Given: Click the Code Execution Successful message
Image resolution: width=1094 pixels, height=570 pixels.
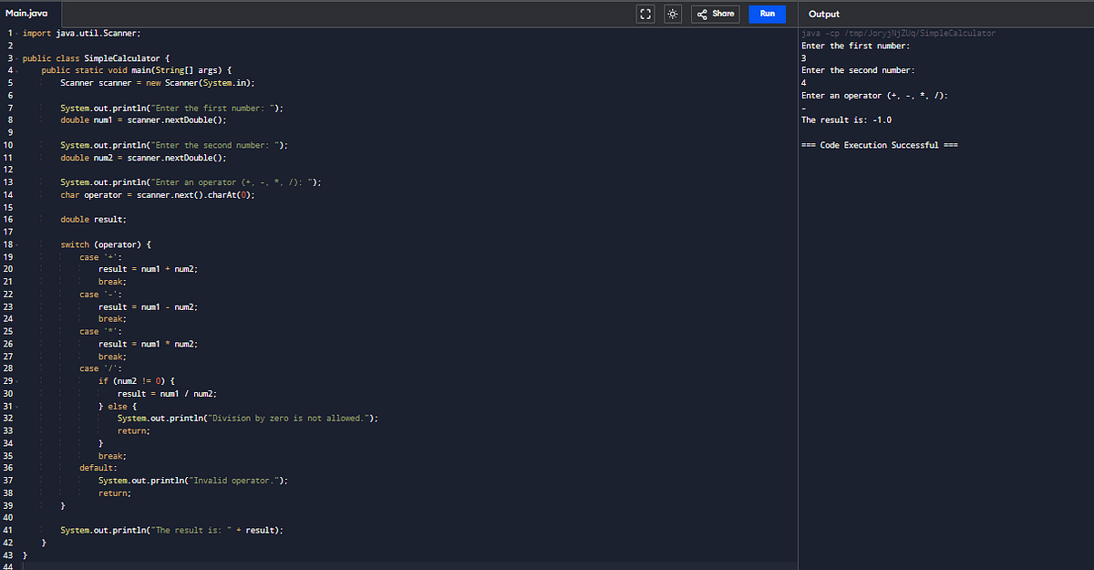Looking at the screenshot, I should [880, 144].
